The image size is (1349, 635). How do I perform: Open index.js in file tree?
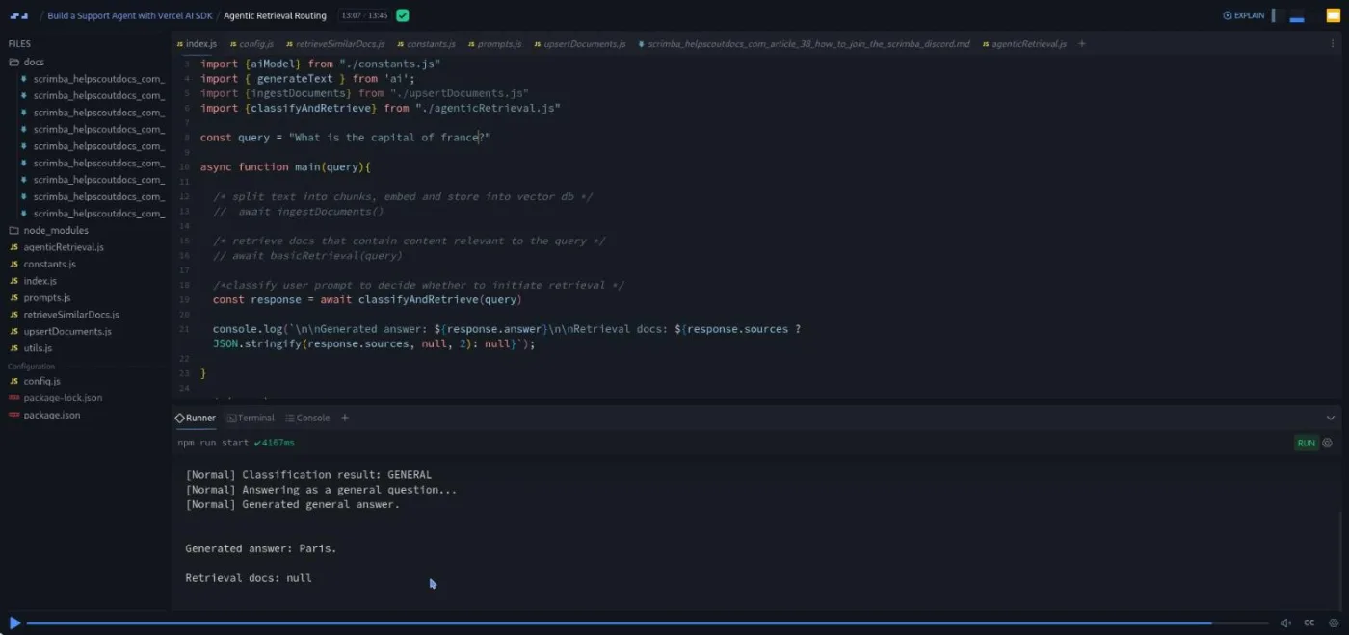40,281
